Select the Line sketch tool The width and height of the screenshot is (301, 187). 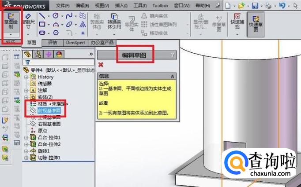(x=42, y=16)
